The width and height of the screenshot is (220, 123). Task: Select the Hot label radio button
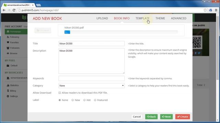click(x=84, y=100)
